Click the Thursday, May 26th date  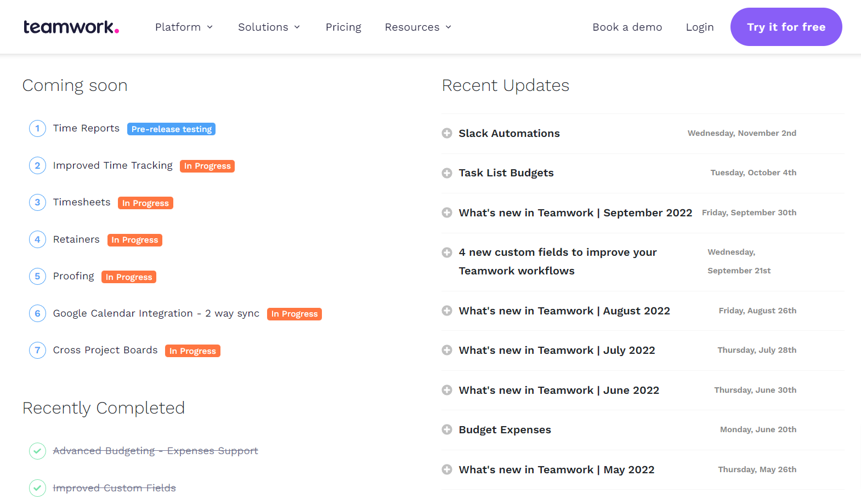tap(757, 469)
